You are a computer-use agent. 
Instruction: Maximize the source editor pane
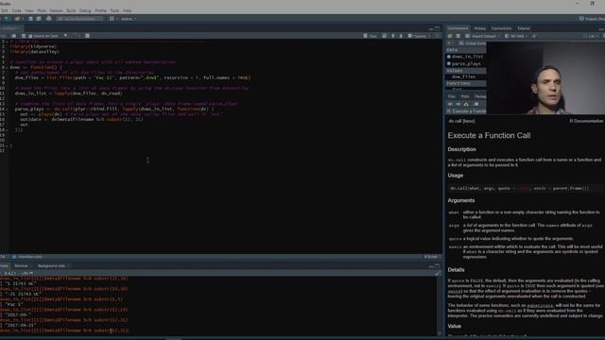[437, 28]
